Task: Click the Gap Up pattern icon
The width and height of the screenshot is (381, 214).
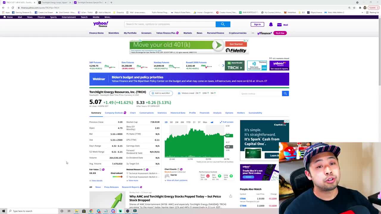Action: pos(167,176)
